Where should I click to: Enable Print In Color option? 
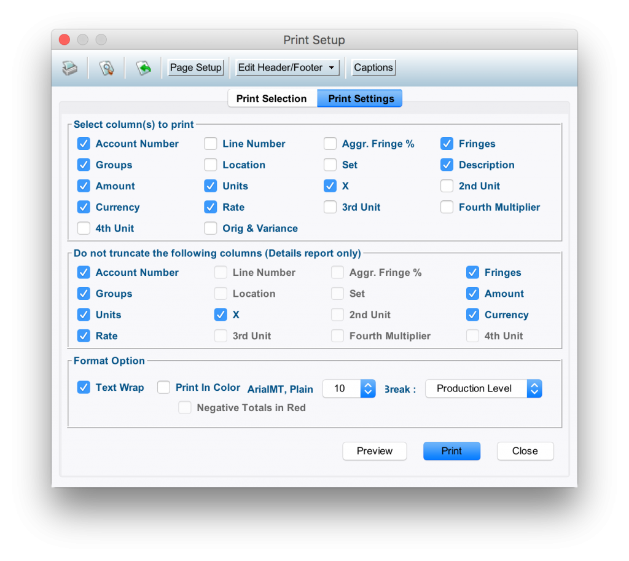(164, 388)
